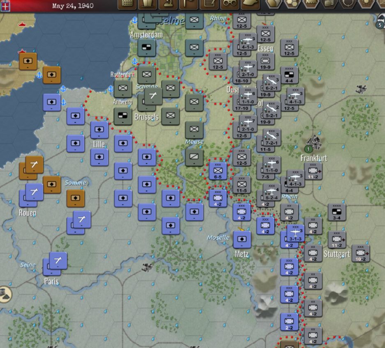This screenshot has width=385, height=348.
Task: Select the infantry unit left of Antwerp label
Action: click(123, 89)
